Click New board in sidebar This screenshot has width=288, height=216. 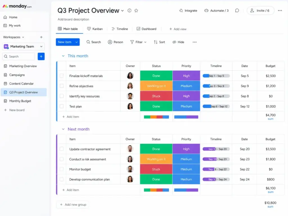pos(14,110)
